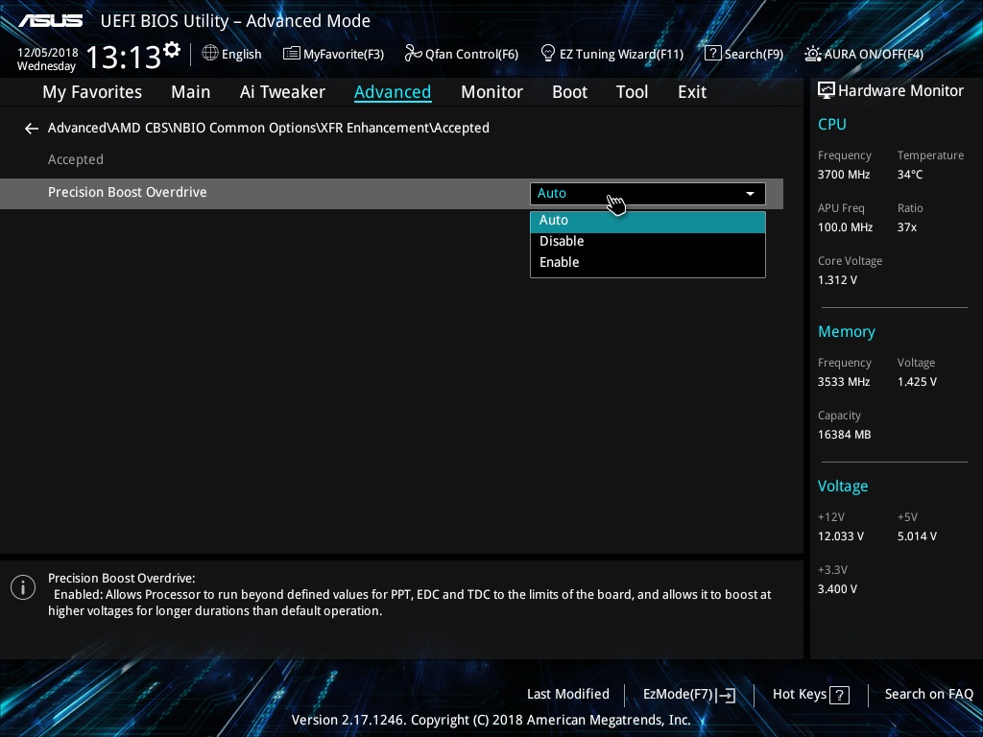The image size is (983, 737).
Task: Go to the Monitor tab
Action: click(491, 92)
